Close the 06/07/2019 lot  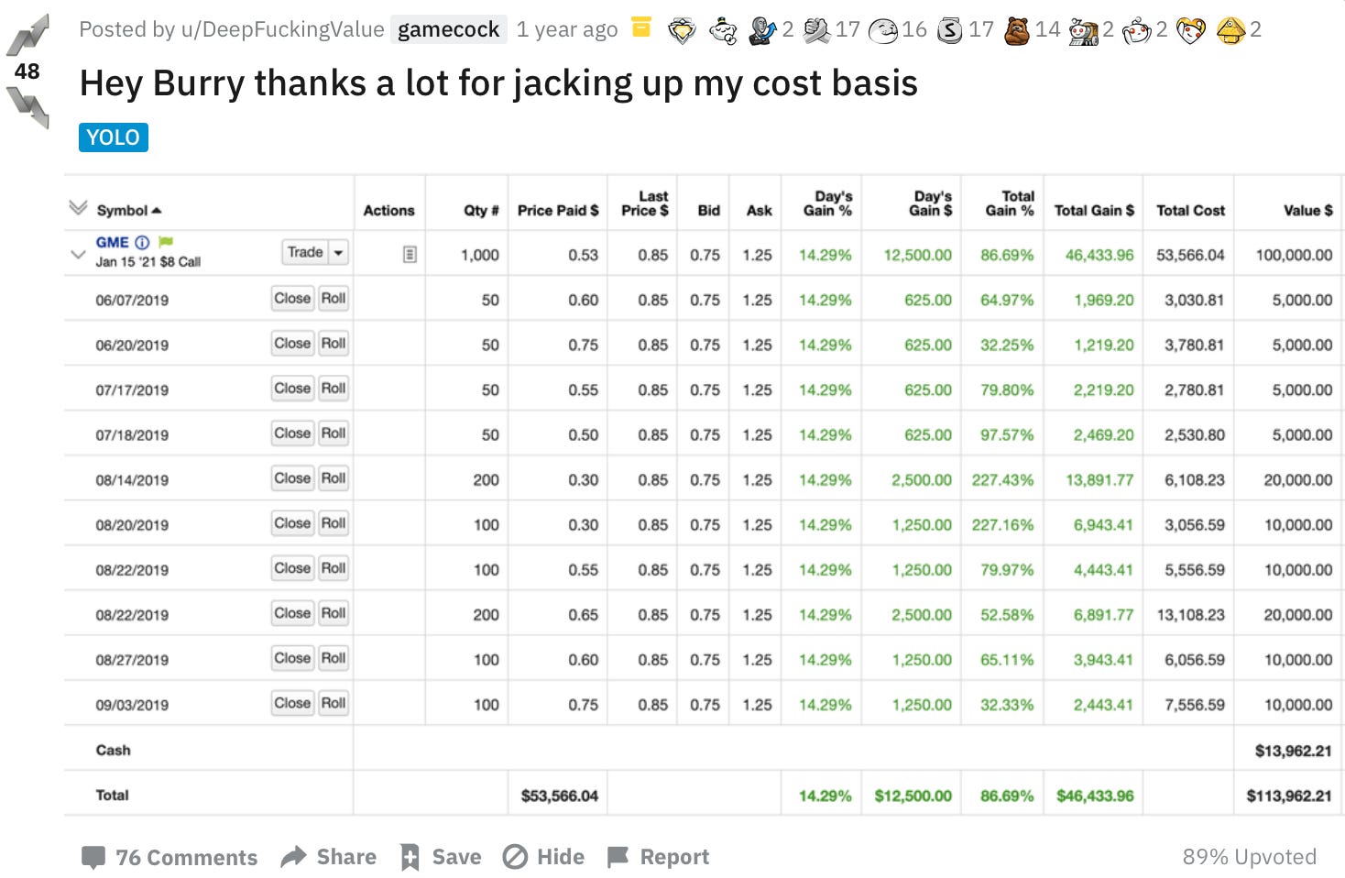292,298
